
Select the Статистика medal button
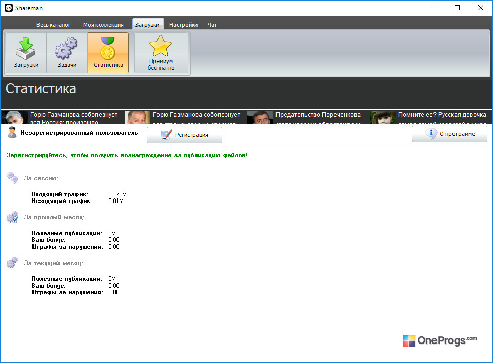(108, 53)
